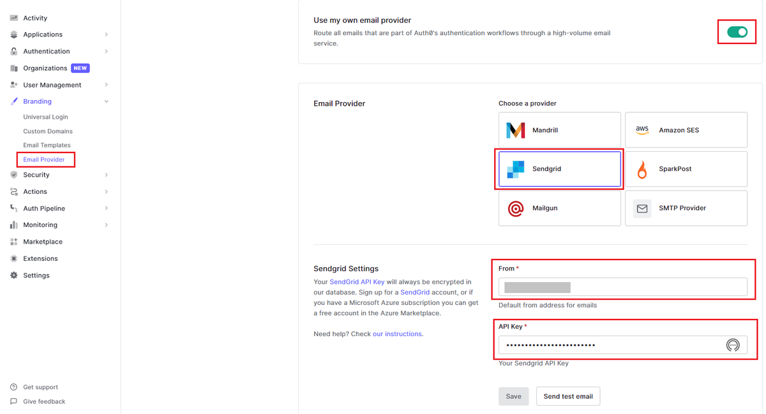Image resolution: width=766 pixels, height=414 pixels.
Task: Expand the Applications menu chevron
Action: coord(106,34)
